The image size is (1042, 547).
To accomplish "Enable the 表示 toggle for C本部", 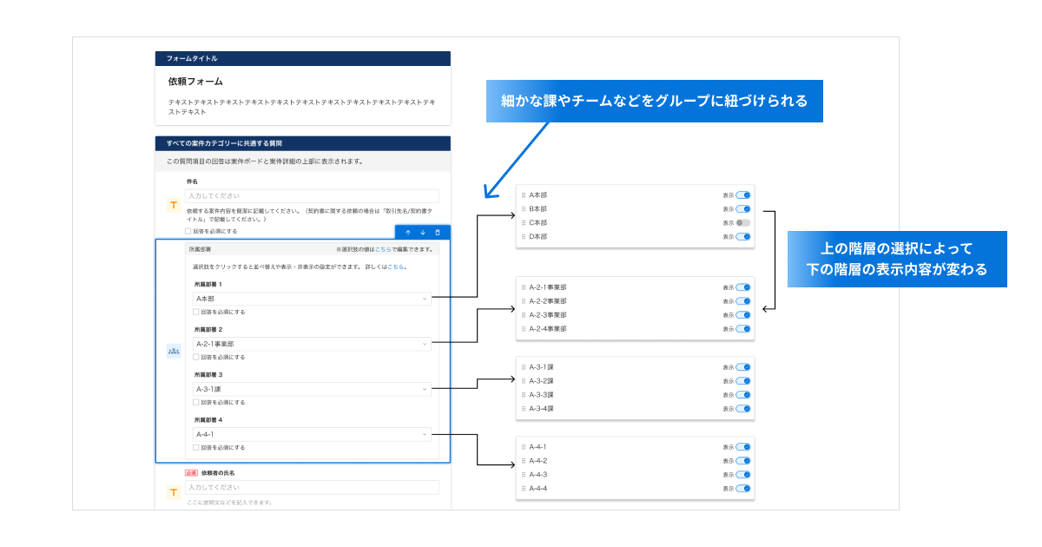I will click(743, 221).
